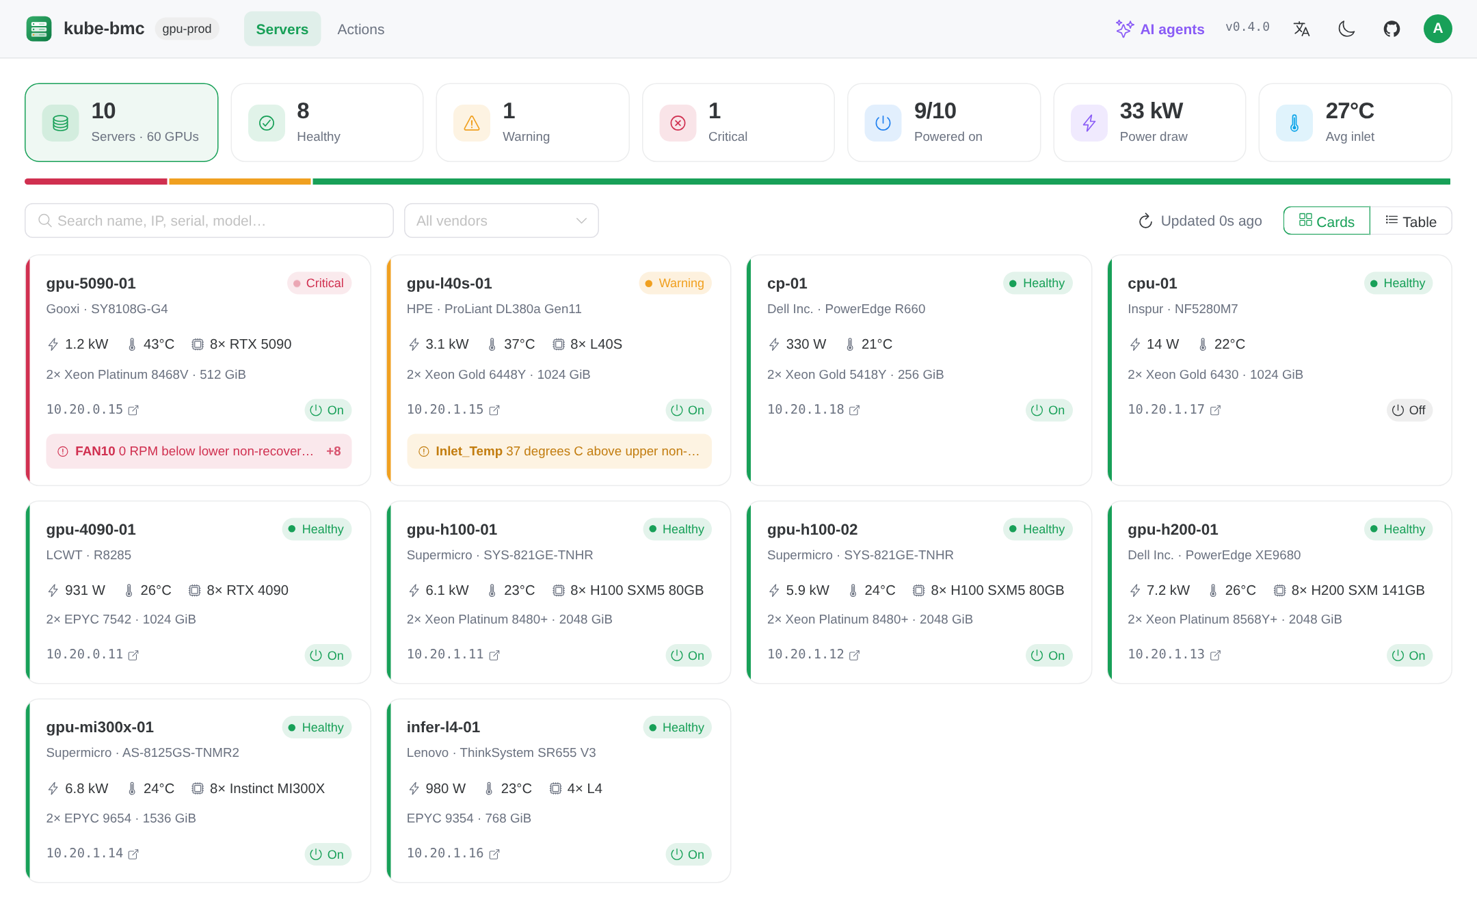The height and width of the screenshot is (923, 1477).
Task: Toggle power On for gpu-4090-01
Action: (x=328, y=656)
